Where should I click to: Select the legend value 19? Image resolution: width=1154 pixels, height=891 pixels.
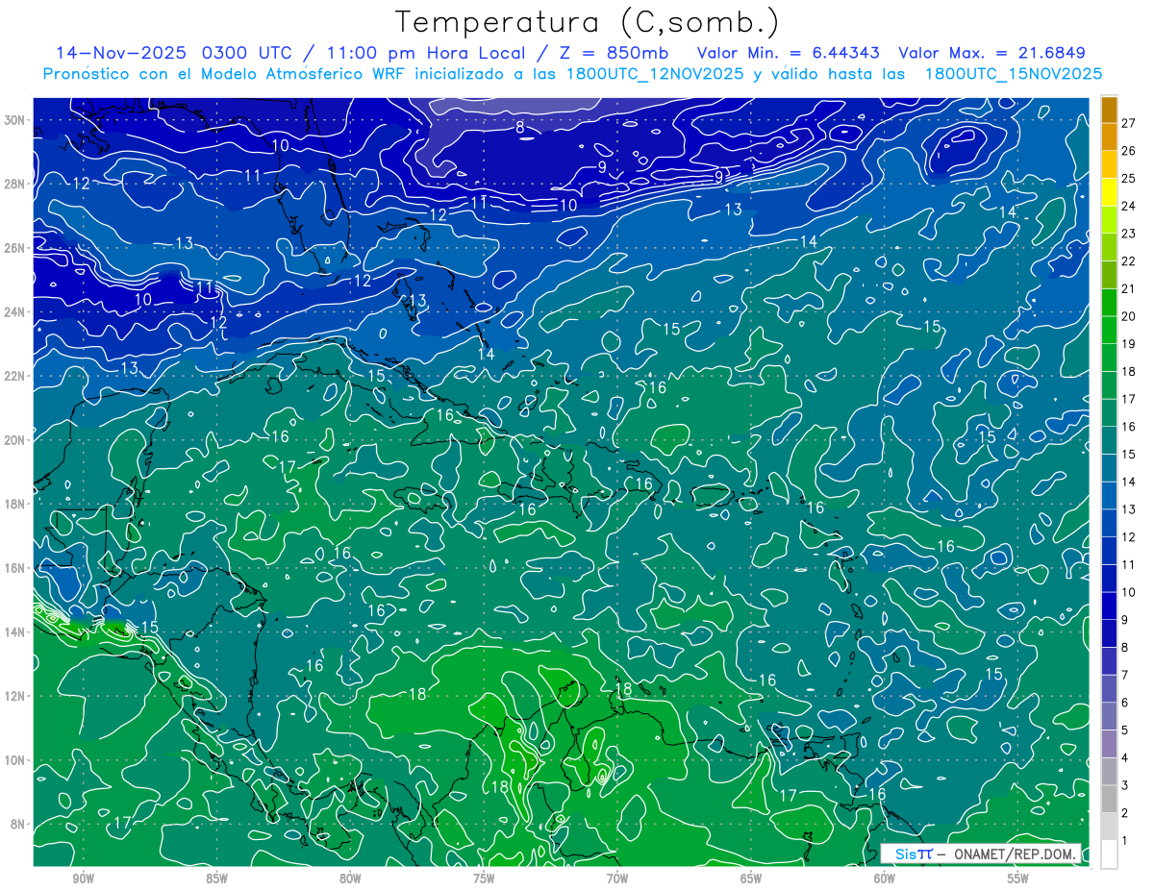click(x=1128, y=344)
